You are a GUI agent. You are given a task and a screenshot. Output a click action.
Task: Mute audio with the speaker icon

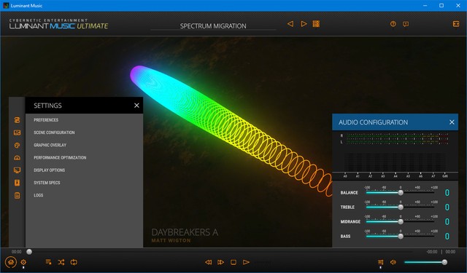[x=393, y=262]
